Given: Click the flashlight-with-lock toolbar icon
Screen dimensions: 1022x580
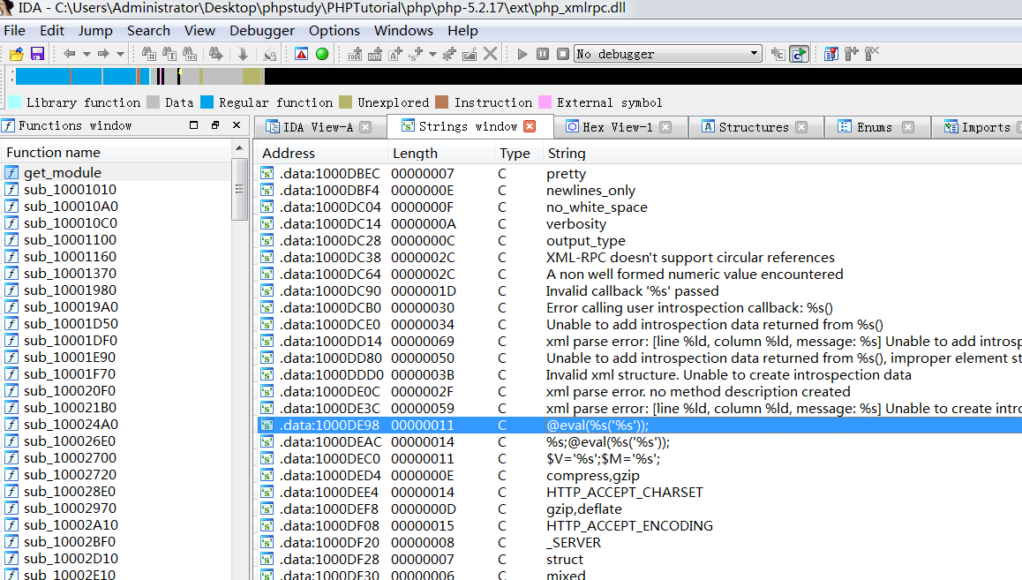Looking at the screenshot, I should 269,54.
